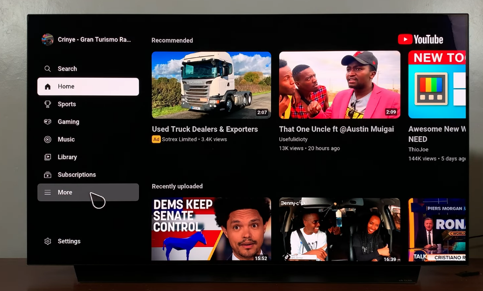
Task: Click the 2:07 duration badge
Action: 262,112
